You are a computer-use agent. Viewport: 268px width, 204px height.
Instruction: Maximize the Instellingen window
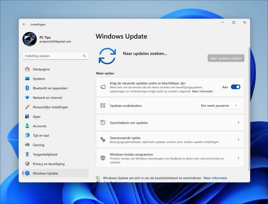[234, 22]
